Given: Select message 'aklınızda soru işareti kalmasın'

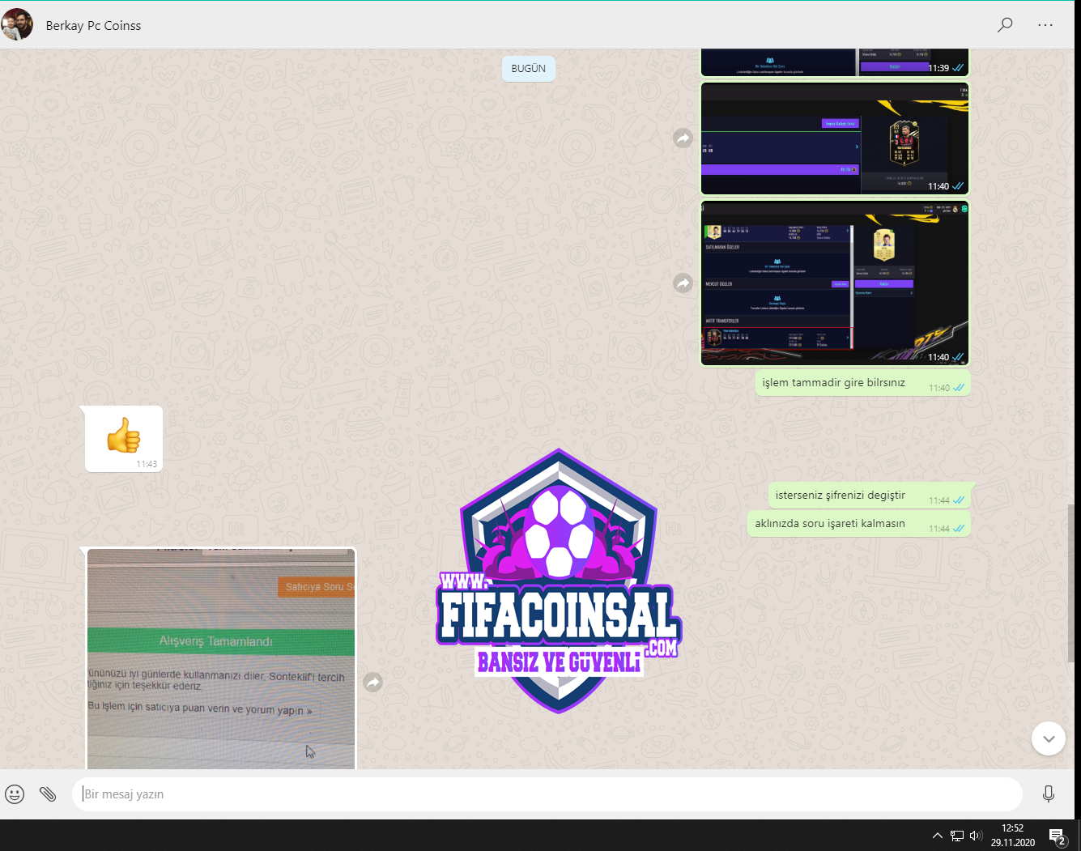Looking at the screenshot, I should [x=859, y=525].
